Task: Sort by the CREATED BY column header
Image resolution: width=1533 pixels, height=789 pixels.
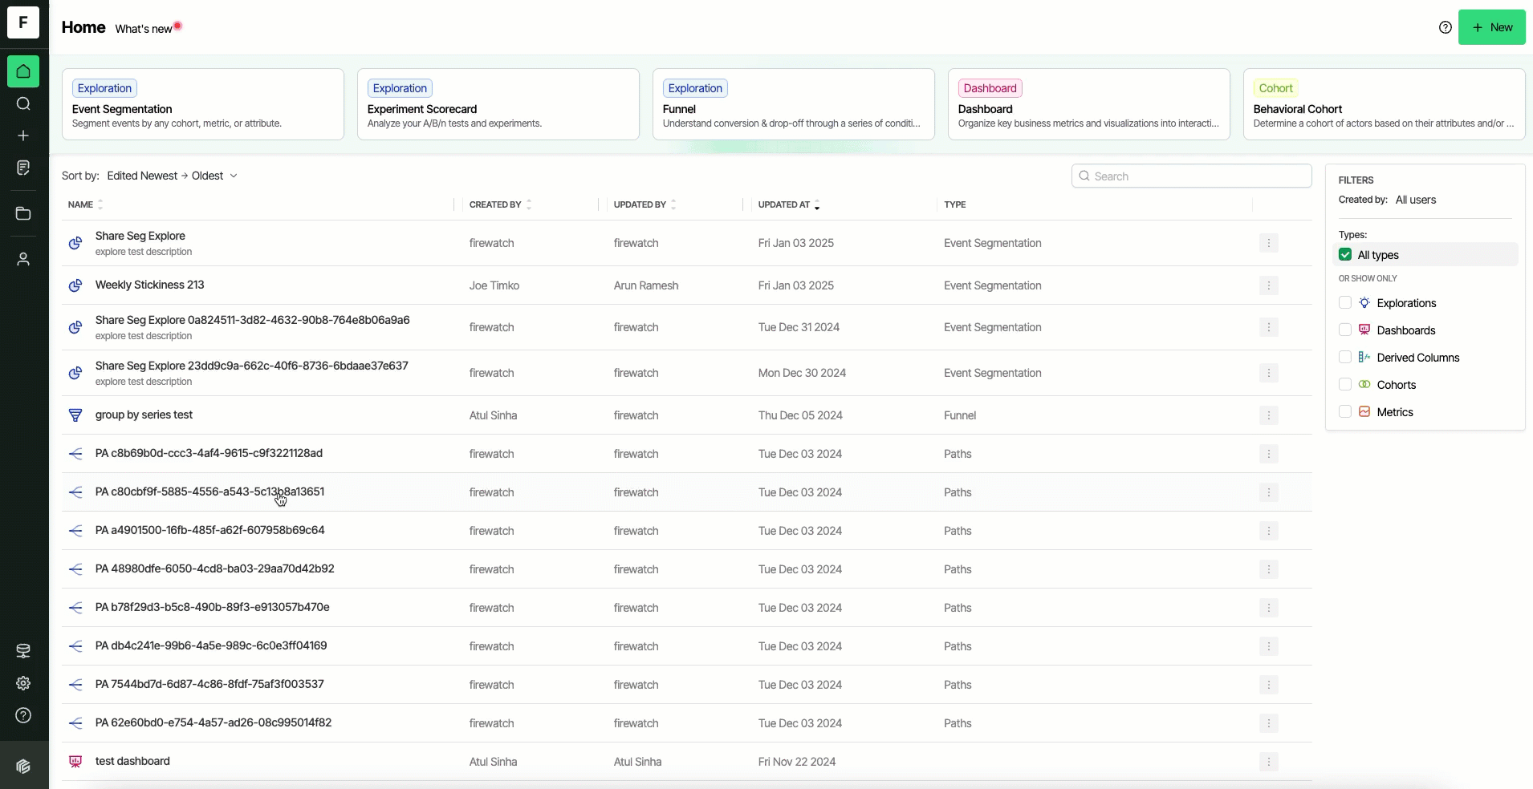Action: 500,204
